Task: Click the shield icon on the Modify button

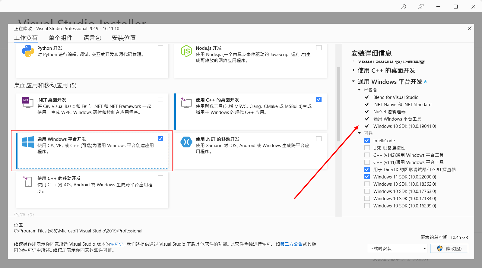Action: 440,248
